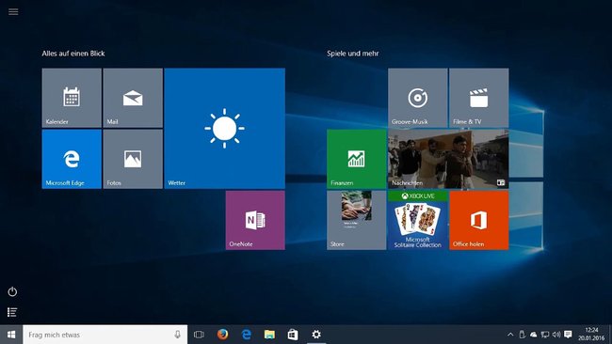The image size is (612, 344).
Task: Click the battery/USB tray icon
Action: (x=523, y=335)
